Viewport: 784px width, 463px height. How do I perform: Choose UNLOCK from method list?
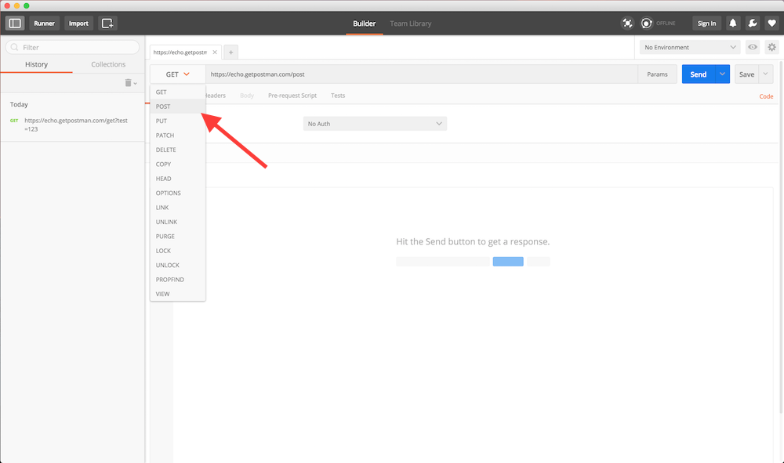pyautogui.click(x=177, y=266)
